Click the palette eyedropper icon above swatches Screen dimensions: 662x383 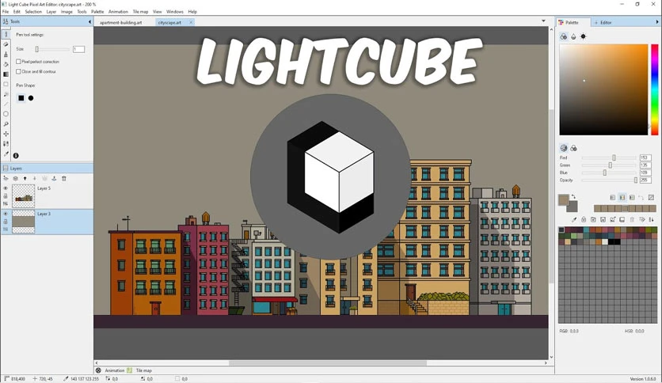tap(574, 219)
